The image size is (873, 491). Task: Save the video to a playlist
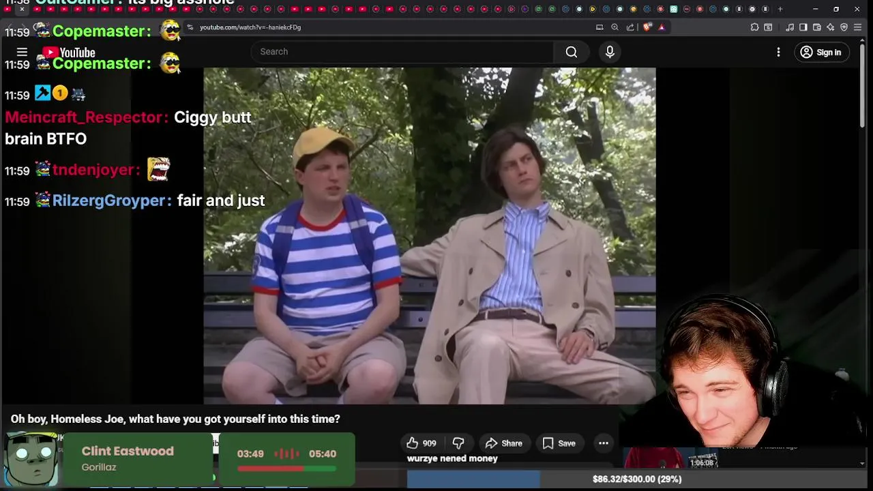click(x=559, y=443)
